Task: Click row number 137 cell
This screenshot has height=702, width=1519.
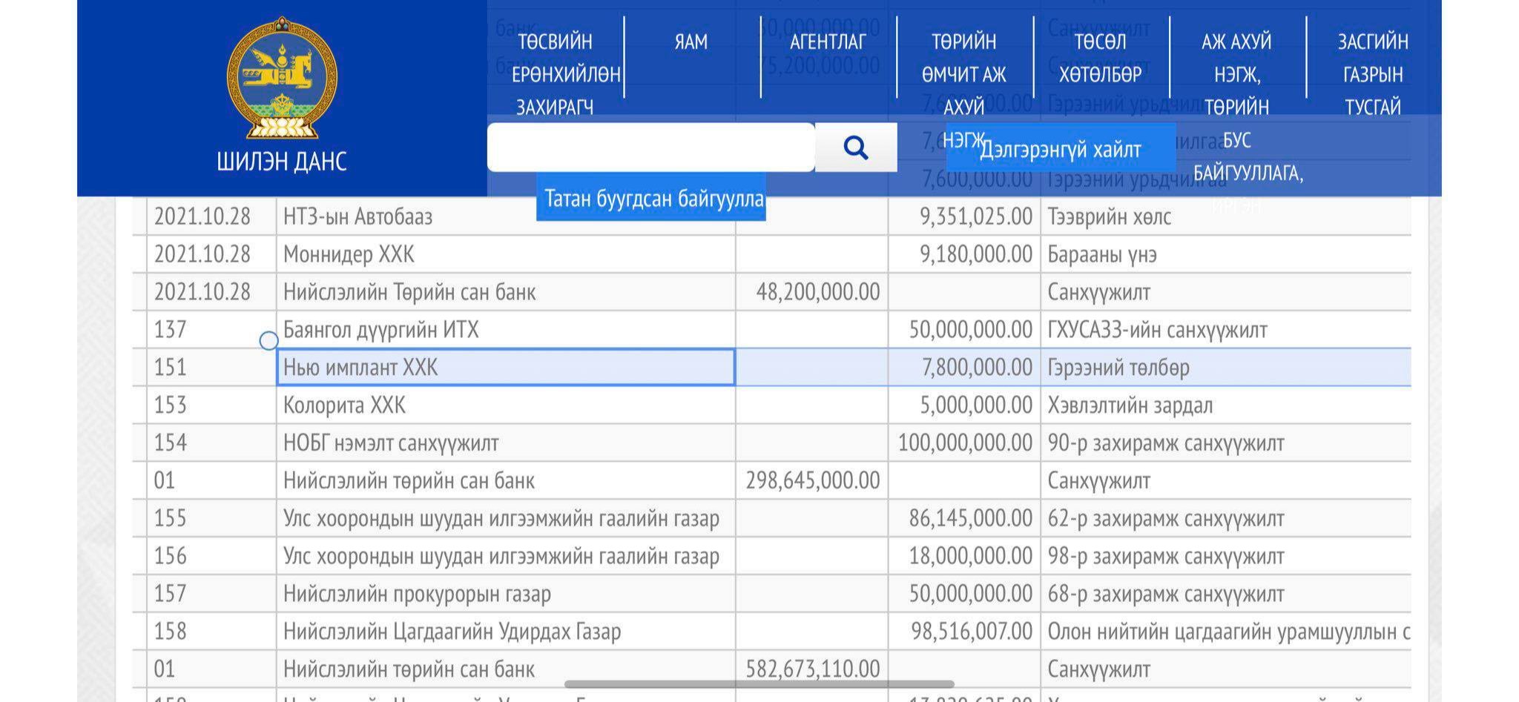Action: [211, 329]
